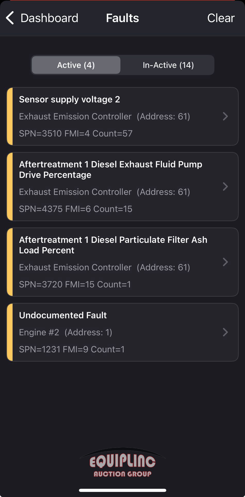Tap the iOS home indicator bar
Viewport: 245px width, 497px height.
[123, 490]
